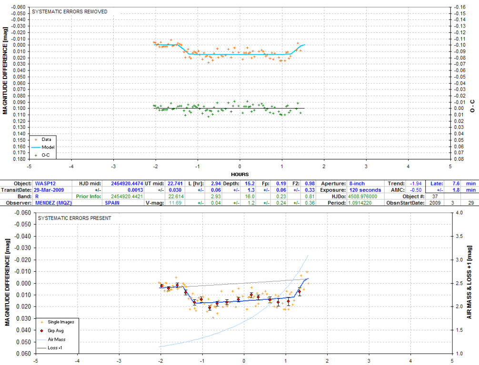Select the Fp value '0.19'
479x365 pixels.
click(281, 184)
